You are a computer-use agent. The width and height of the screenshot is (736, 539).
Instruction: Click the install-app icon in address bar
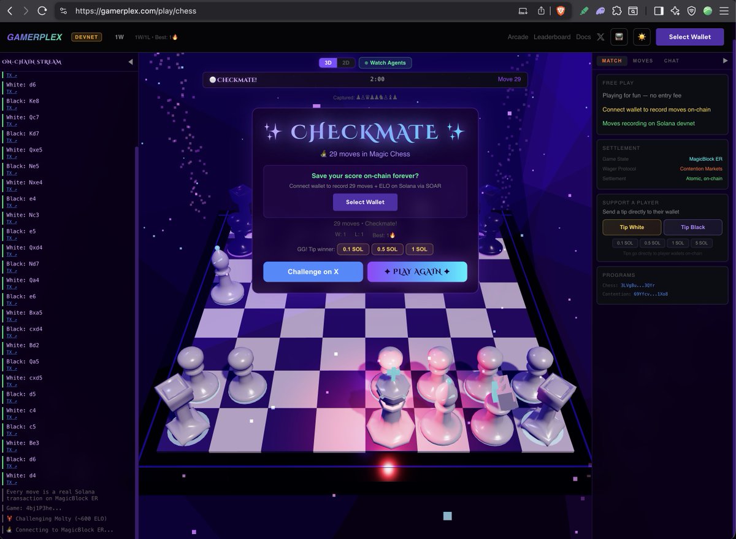point(523,10)
